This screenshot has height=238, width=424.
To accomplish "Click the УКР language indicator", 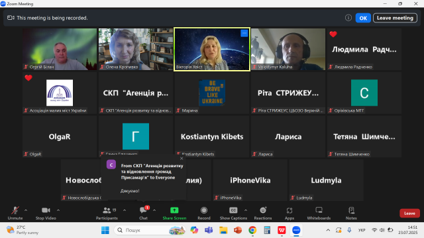I will tap(362, 230).
